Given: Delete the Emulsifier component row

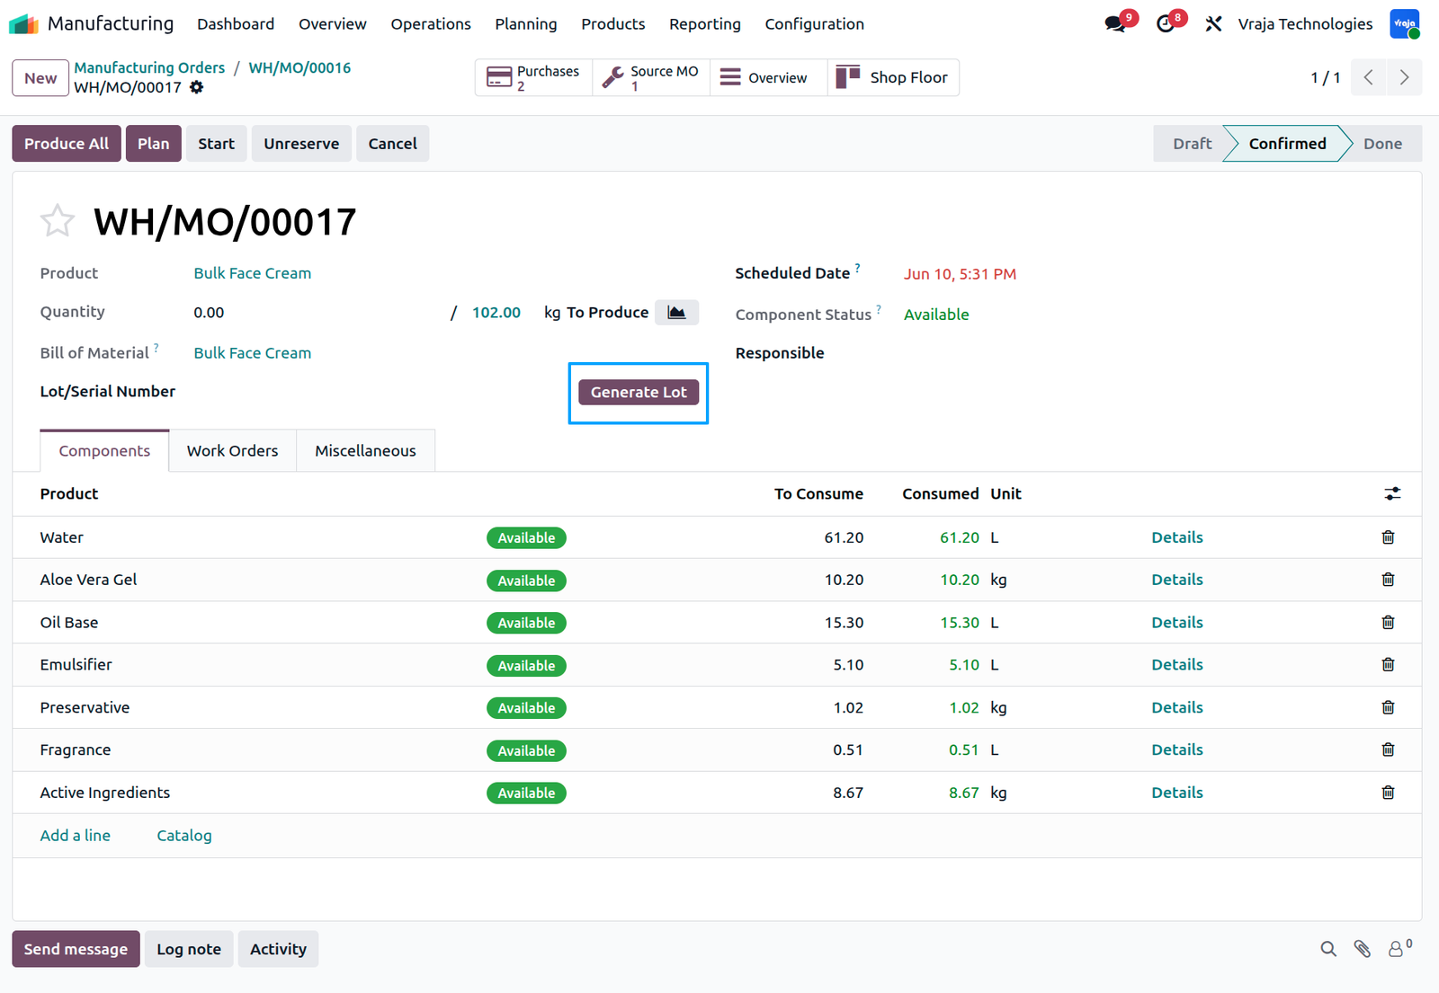Looking at the screenshot, I should pyautogui.click(x=1388, y=665).
